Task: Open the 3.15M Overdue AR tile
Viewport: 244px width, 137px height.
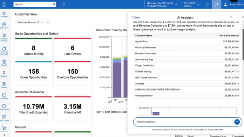Action: (x=73, y=108)
